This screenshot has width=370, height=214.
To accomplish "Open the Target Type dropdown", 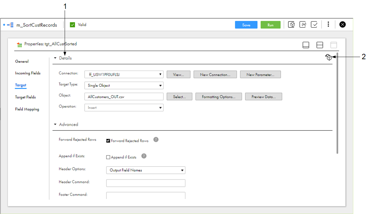I will [124, 85].
